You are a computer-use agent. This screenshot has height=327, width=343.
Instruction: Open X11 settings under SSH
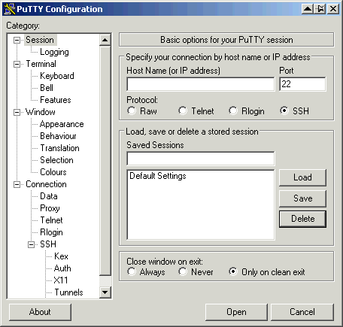(x=61, y=280)
